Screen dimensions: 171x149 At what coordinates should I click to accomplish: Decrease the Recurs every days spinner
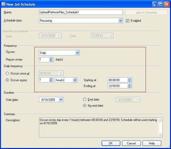51,61
